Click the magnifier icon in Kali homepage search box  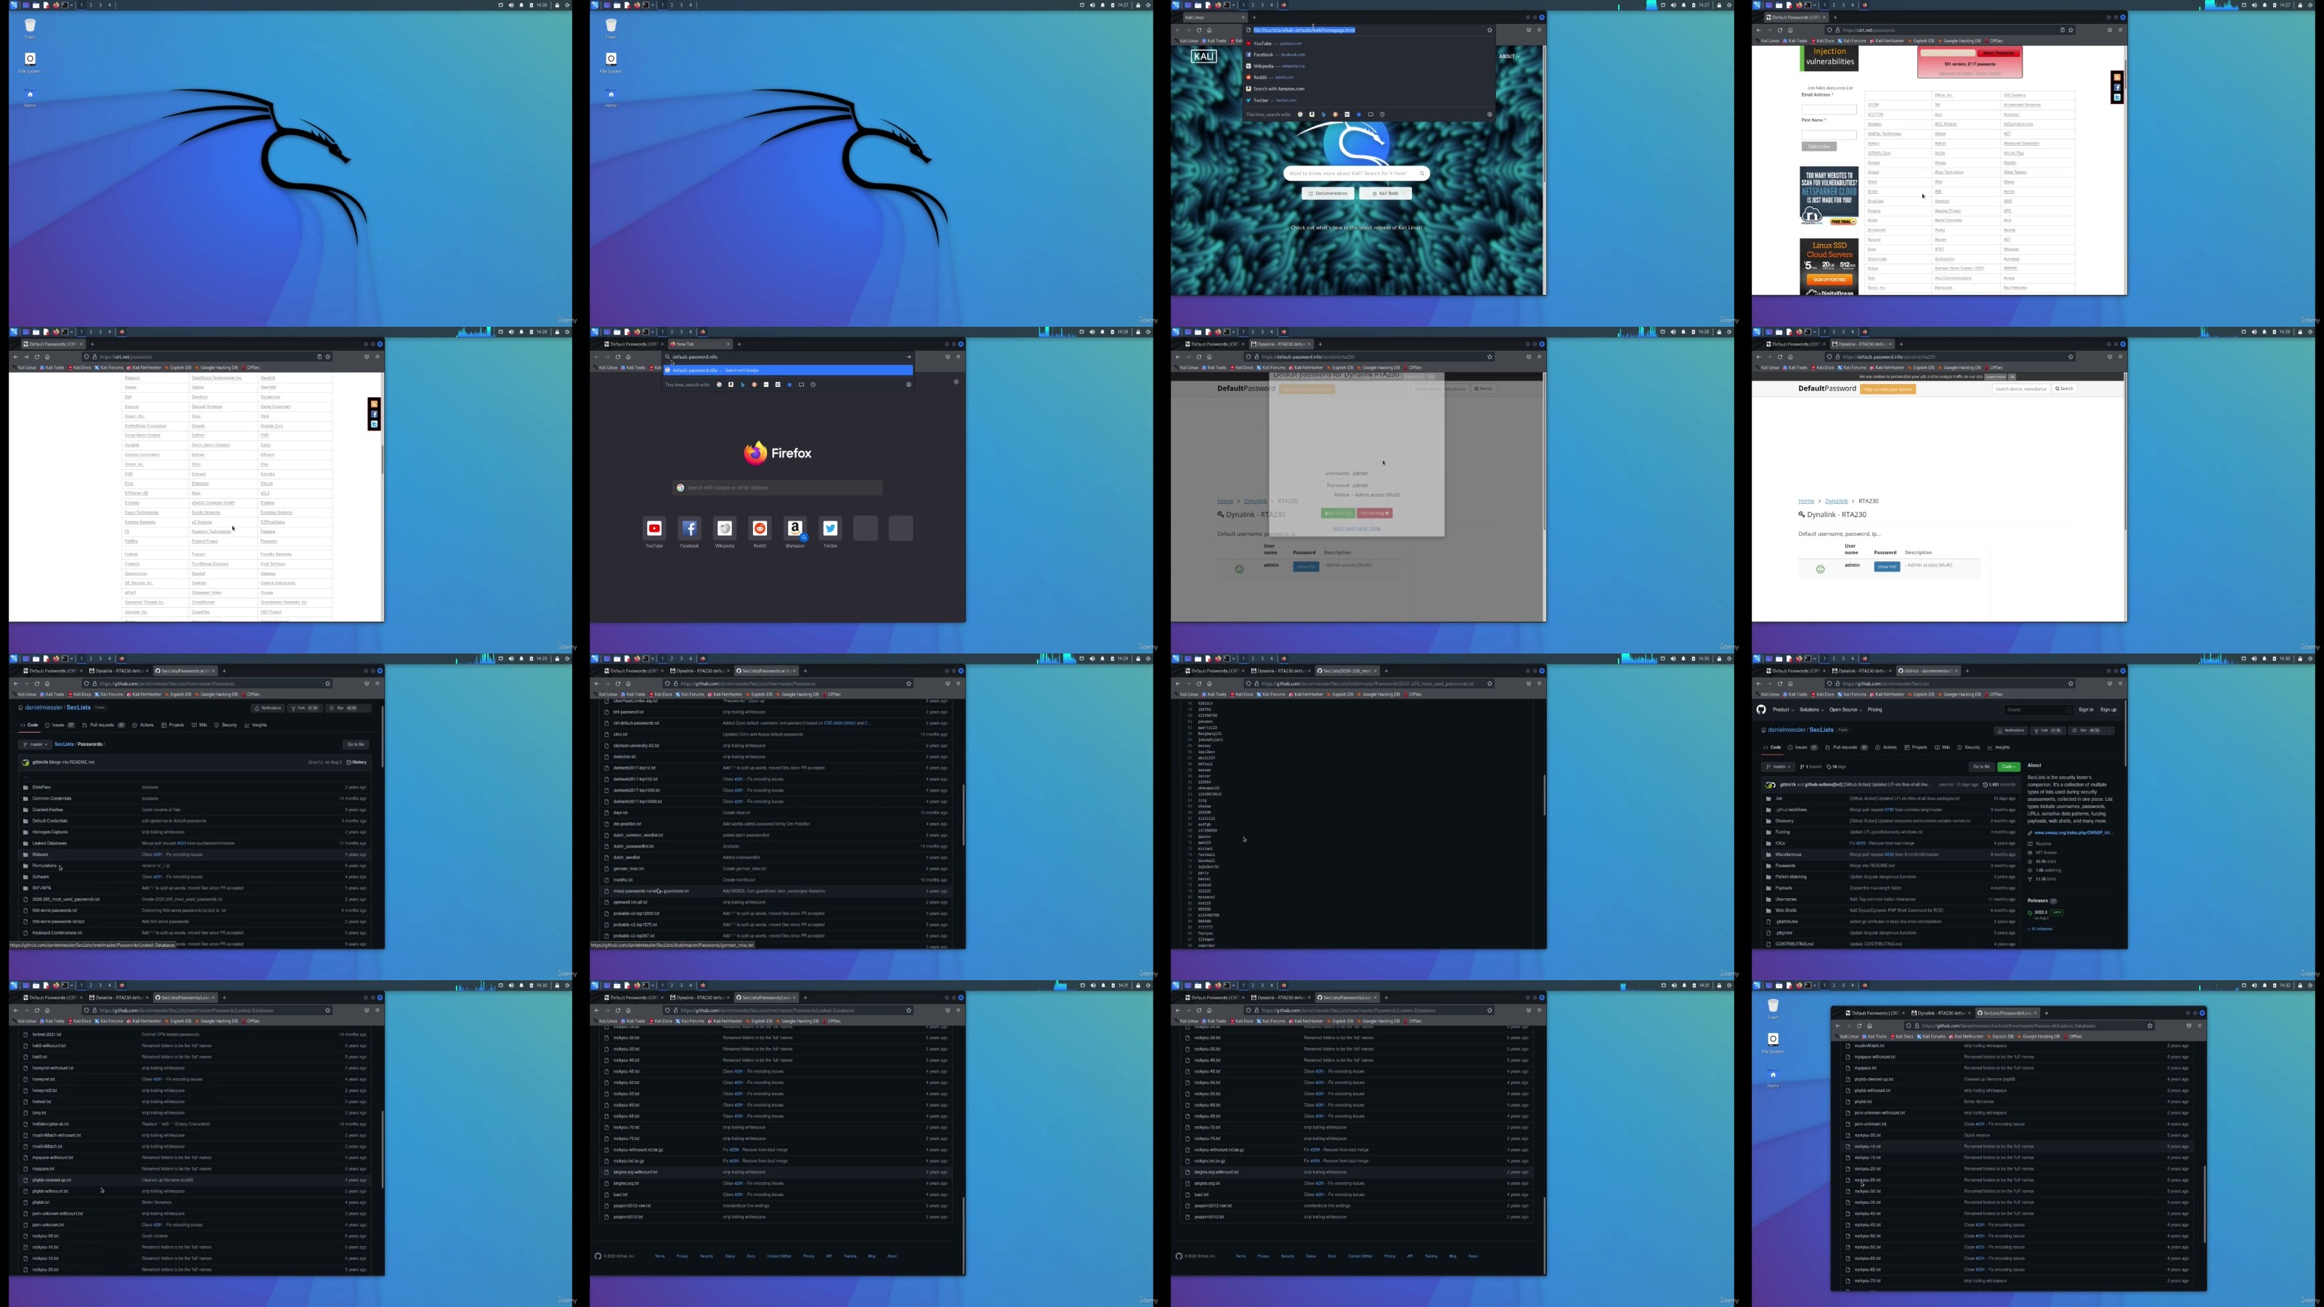pyautogui.click(x=1422, y=174)
